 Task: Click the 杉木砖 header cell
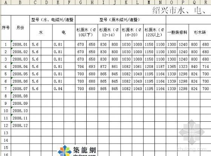click(200, 32)
